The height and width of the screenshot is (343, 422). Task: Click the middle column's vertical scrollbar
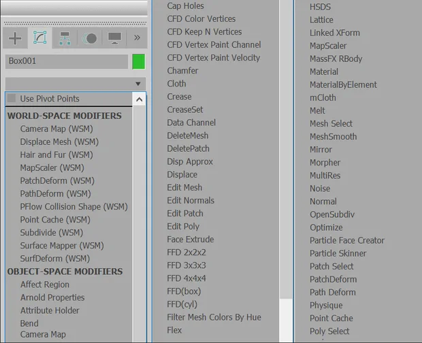286,171
